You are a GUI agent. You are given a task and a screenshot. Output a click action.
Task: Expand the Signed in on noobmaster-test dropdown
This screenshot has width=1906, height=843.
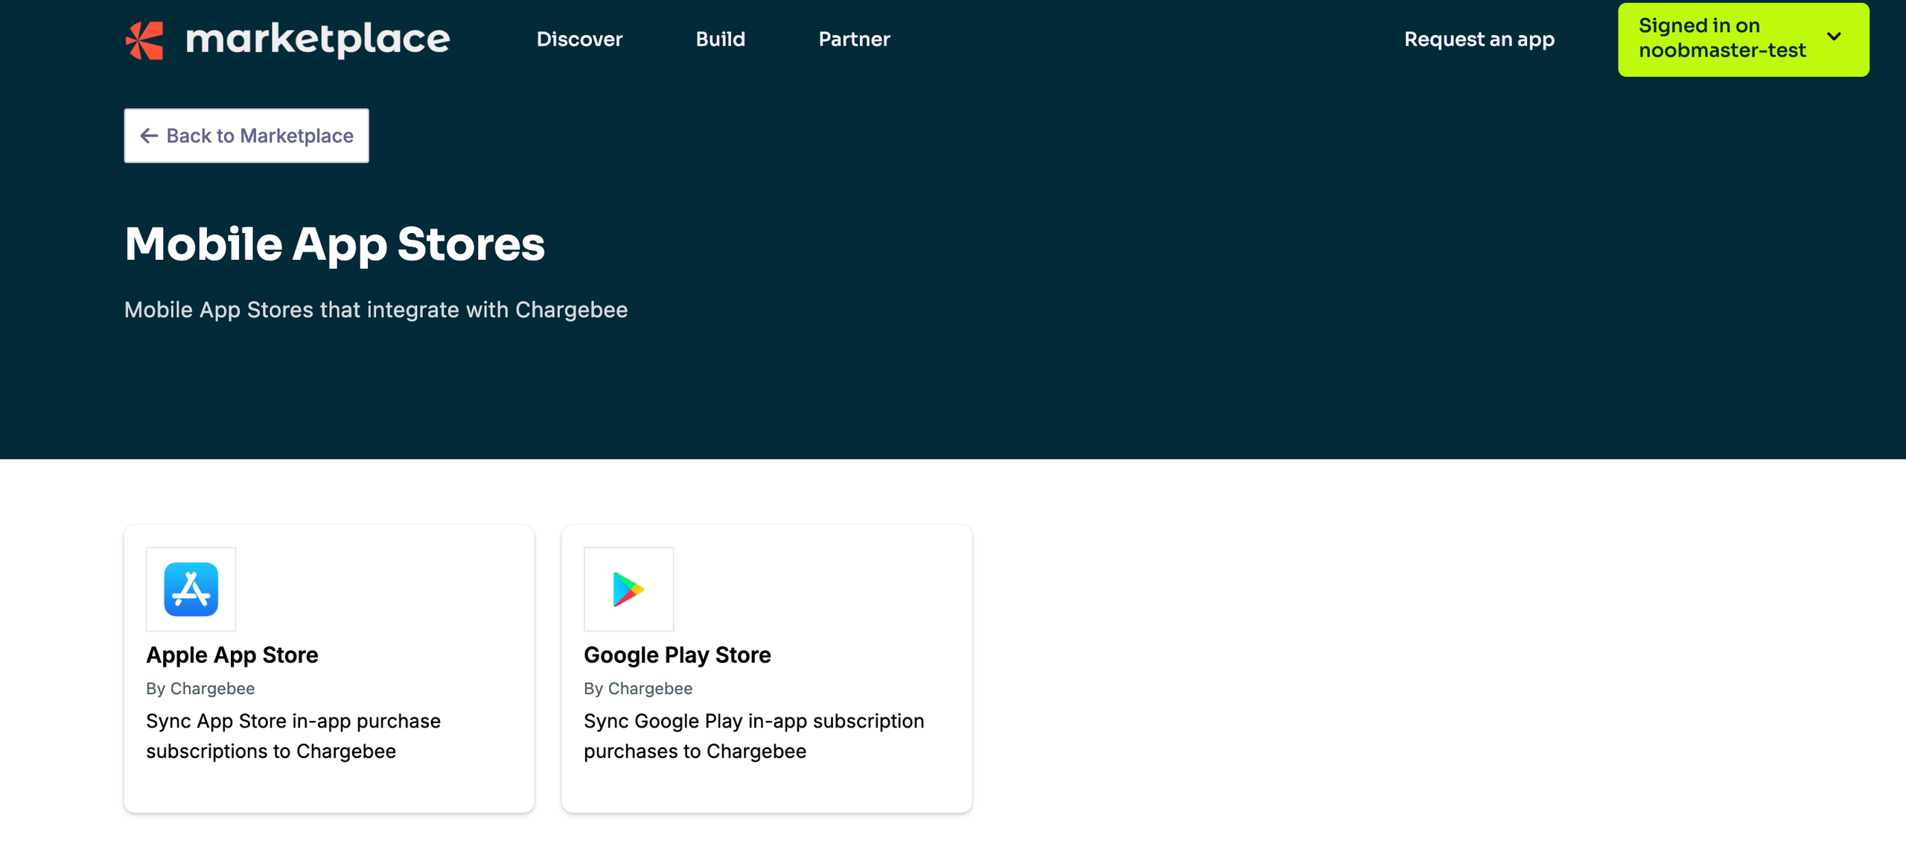click(1721, 39)
